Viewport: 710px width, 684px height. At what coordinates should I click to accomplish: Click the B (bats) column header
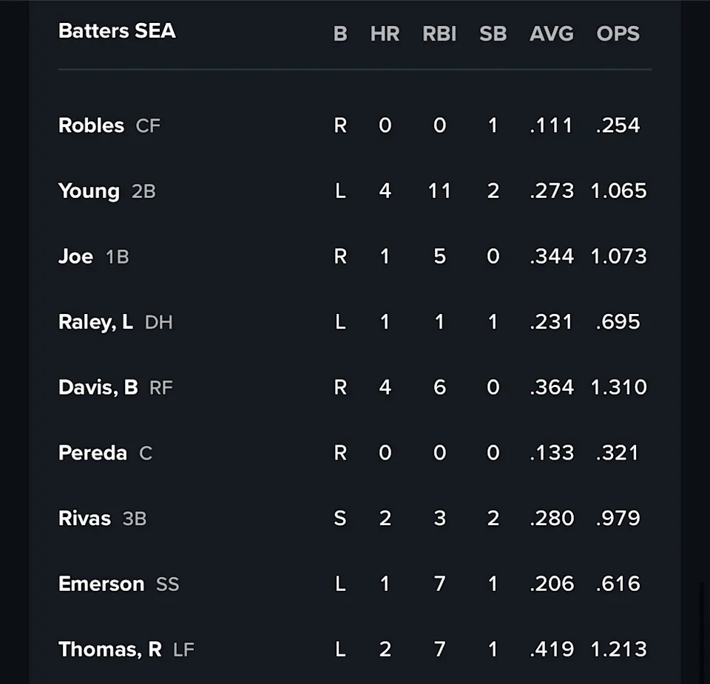pos(340,34)
